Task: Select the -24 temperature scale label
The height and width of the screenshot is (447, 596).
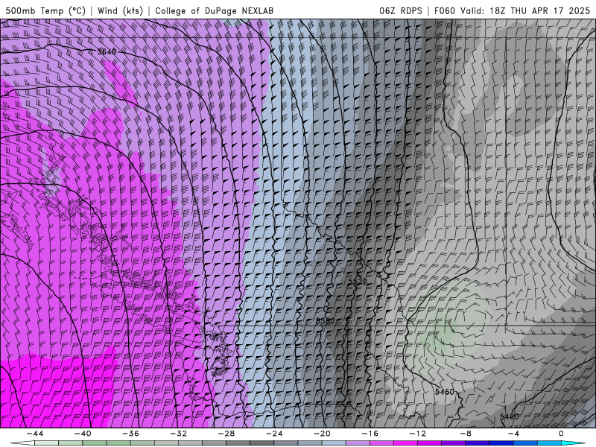Action: (x=274, y=434)
